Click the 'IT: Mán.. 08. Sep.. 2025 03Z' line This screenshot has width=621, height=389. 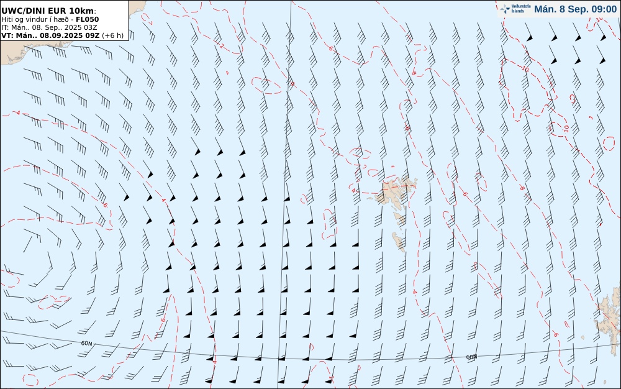[x=49, y=27]
